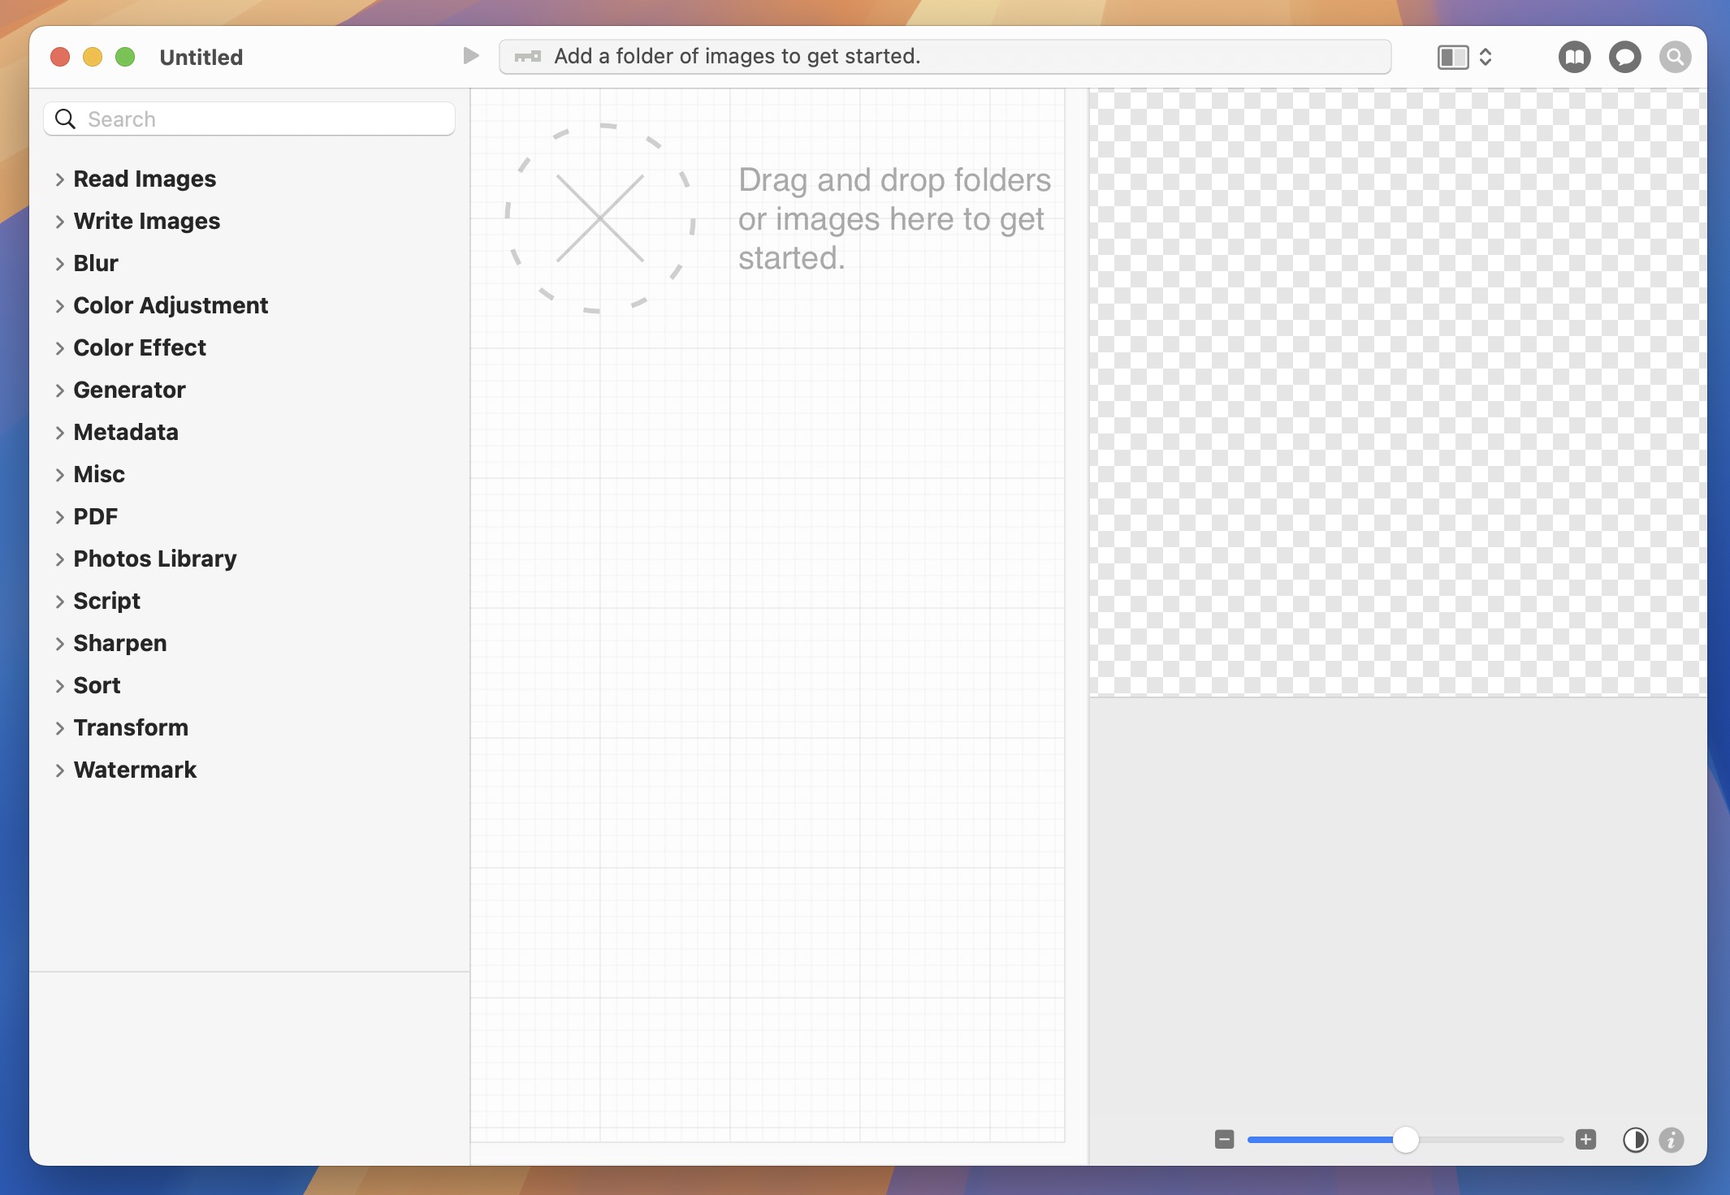Click the search magnifier icon in the toolbar
This screenshot has width=1730, height=1195.
tap(1675, 56)
